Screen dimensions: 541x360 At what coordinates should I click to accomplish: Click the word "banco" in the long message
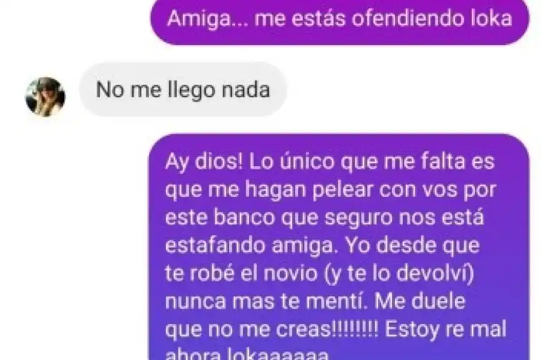(244, 218)
